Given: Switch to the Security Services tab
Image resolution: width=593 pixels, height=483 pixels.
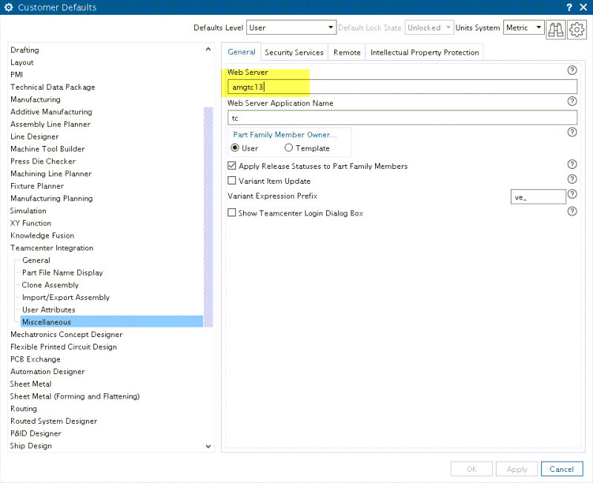Looking at the screenshot, I should (x=294, y=53).
